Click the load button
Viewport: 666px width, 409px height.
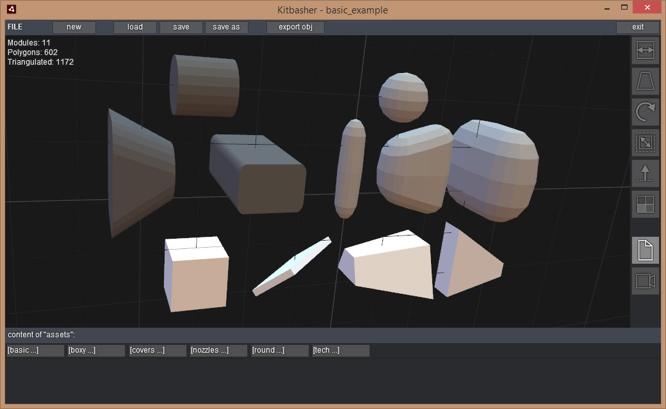pyautogui.click(x=135, y=27)
